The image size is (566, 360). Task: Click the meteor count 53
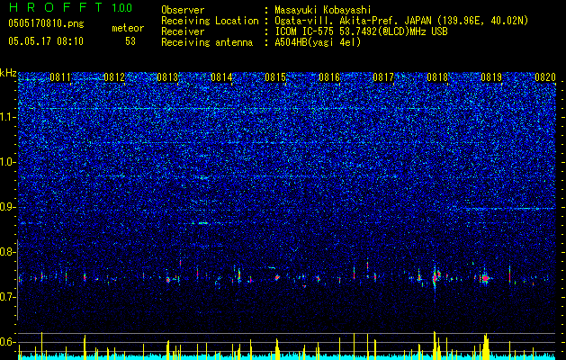click(130, 41)
